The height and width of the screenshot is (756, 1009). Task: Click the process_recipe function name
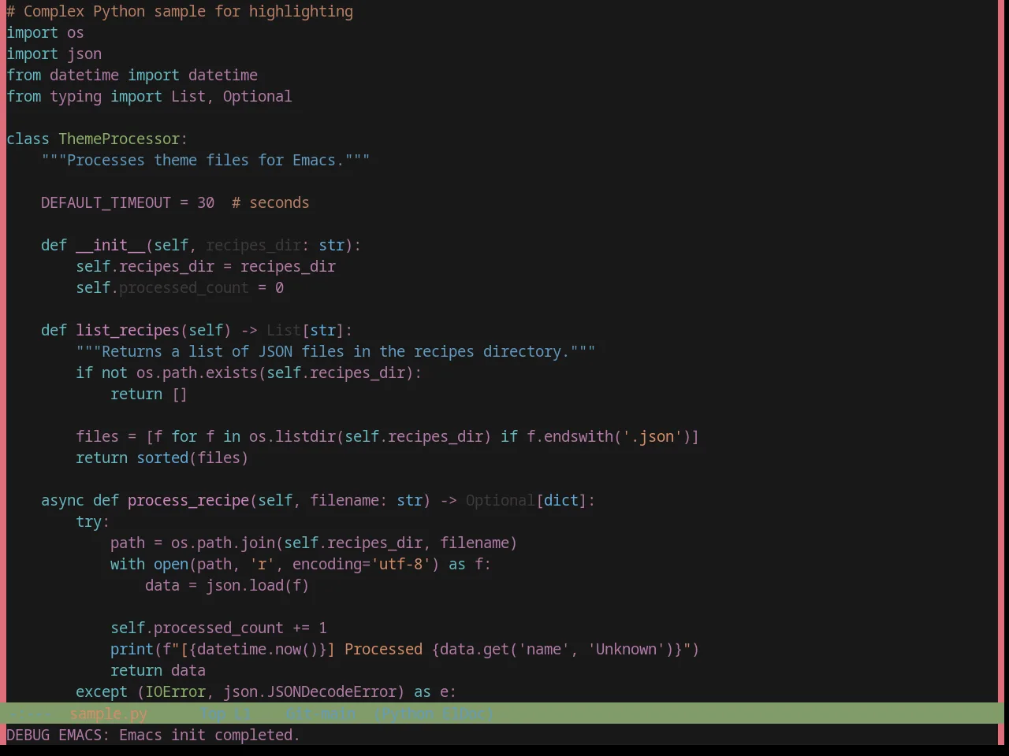point(188,500)
